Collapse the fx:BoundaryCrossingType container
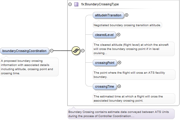180x120 pixels. tap(70, 4)
